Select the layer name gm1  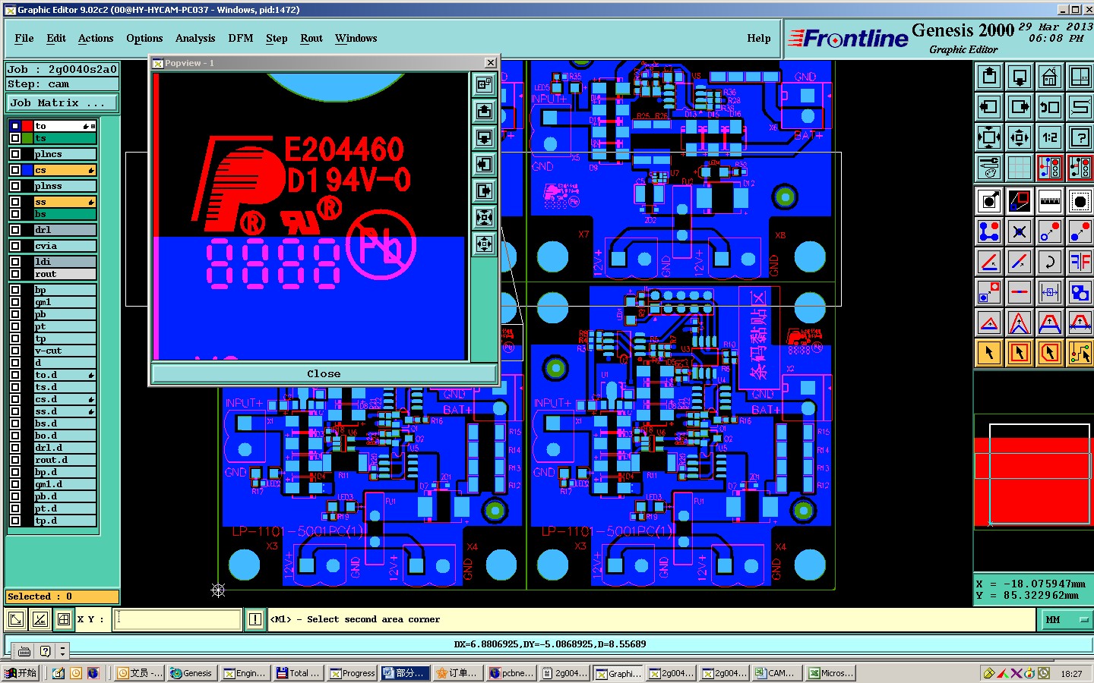pyautogui.click(x=65, y=302)
